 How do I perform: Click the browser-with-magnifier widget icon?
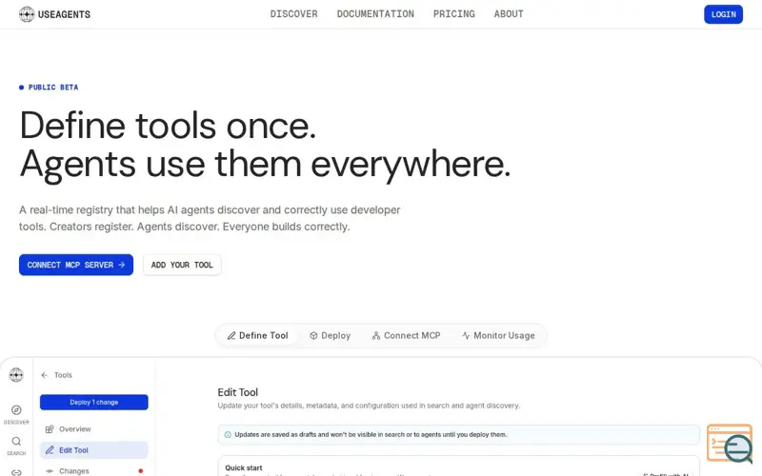click(730, 444)
